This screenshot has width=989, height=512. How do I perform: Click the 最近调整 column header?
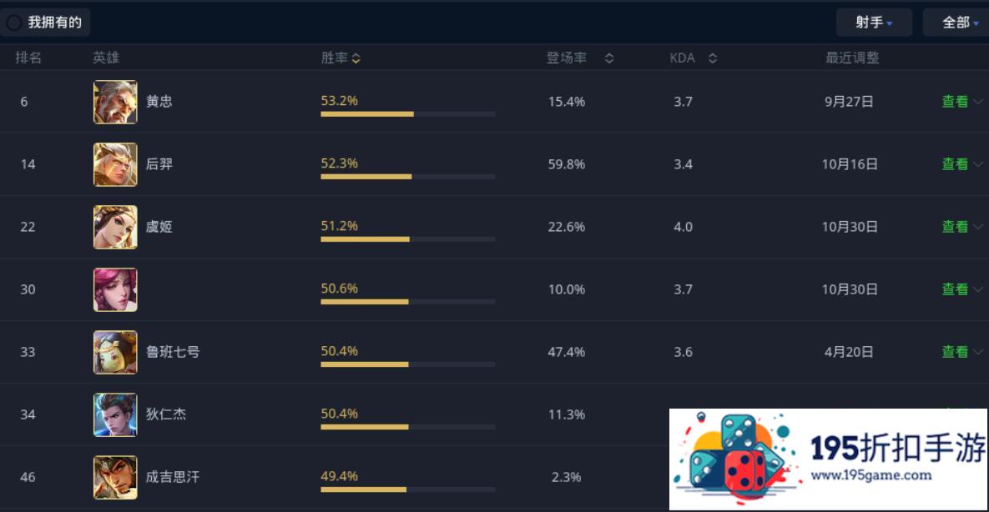853,58
